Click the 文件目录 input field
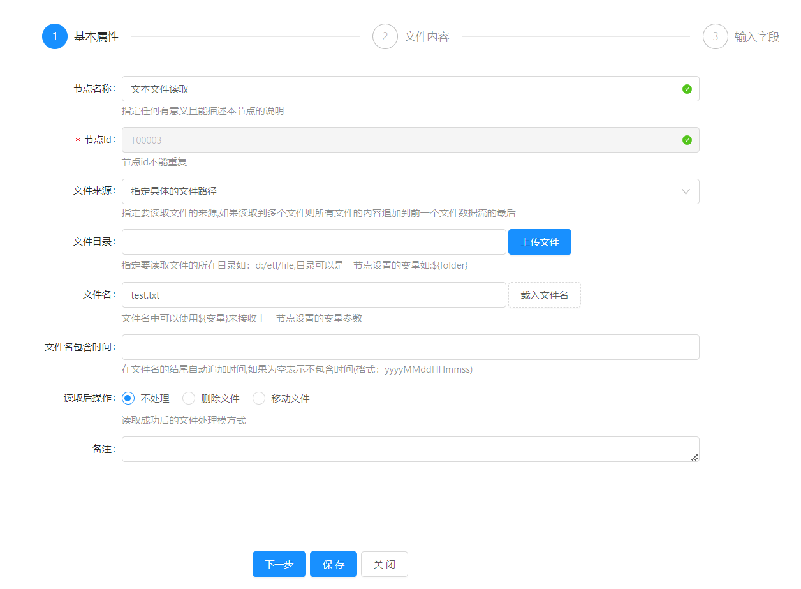The image size is (801, 589). point(314,242)
